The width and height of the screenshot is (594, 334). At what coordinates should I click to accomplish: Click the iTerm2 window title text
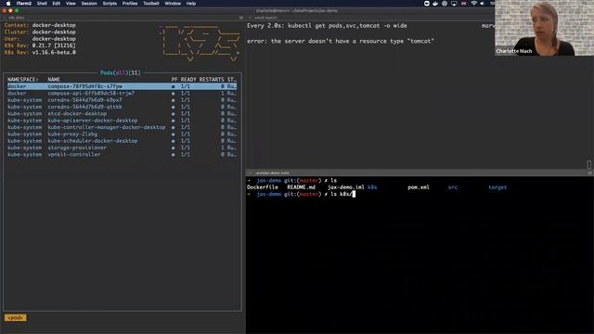297,10
